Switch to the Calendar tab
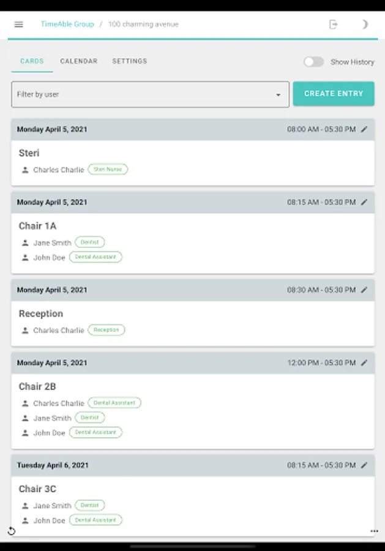The height and width of the screenshot is (551, 385). tap(78, 61)
